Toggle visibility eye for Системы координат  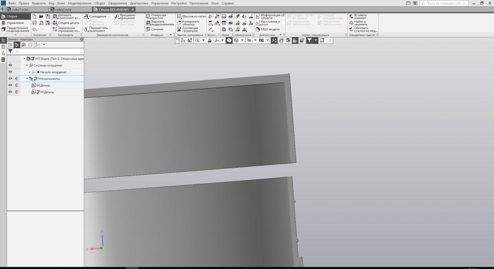tap(10, 66)
